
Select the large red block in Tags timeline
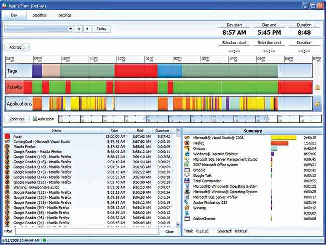point(136,71)
